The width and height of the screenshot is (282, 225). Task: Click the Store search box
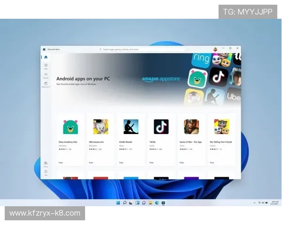[x=141, y=49]
